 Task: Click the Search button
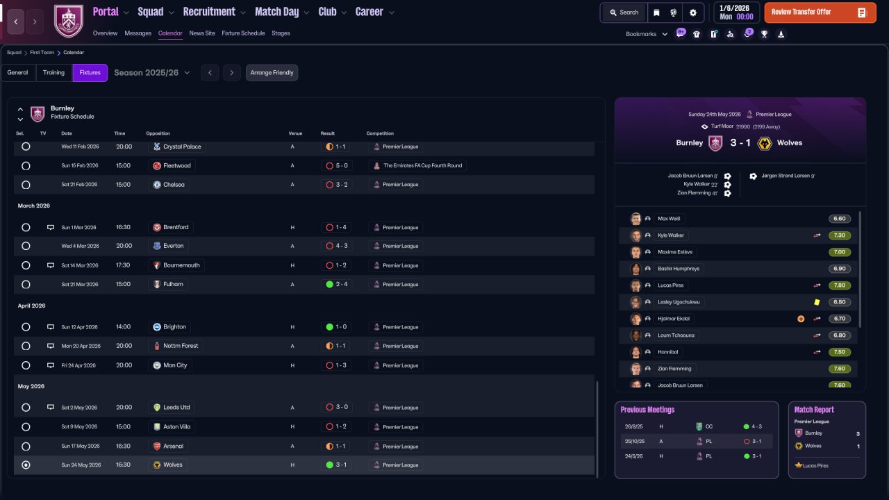pos(624,12)
